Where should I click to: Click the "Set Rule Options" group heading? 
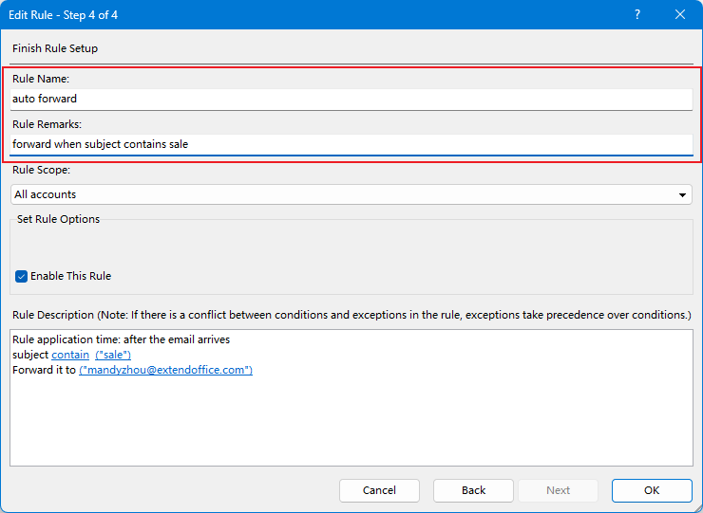point(58,219)
